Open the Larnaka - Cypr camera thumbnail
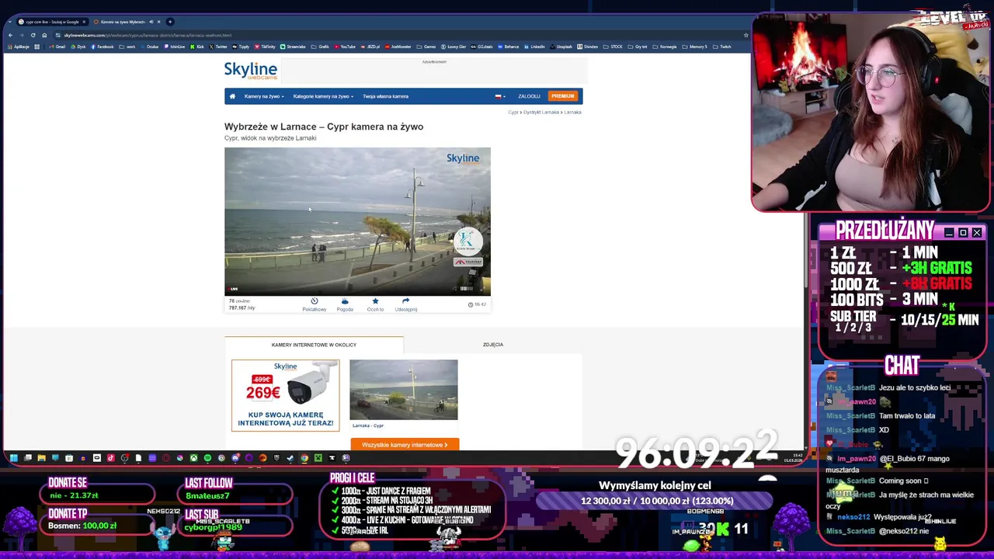Viewport: 994px width, 559px height. [x=403, y=390]
